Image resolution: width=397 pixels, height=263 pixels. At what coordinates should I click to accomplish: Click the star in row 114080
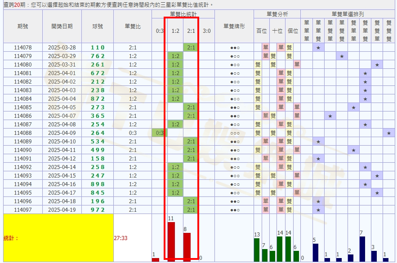[x=377, y=65]
